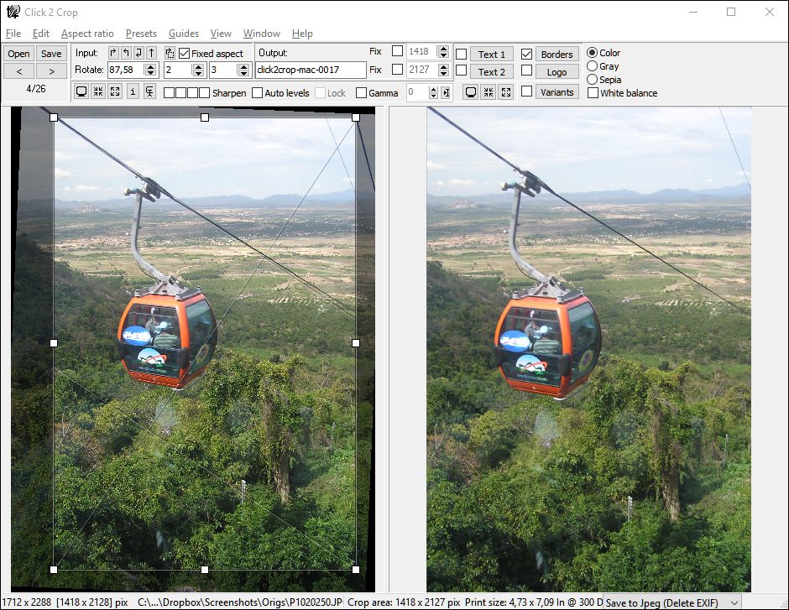Rotate the input image right using arrow icon
The height and width of the screenshot is (610, 789).
(x=113, y=52)
